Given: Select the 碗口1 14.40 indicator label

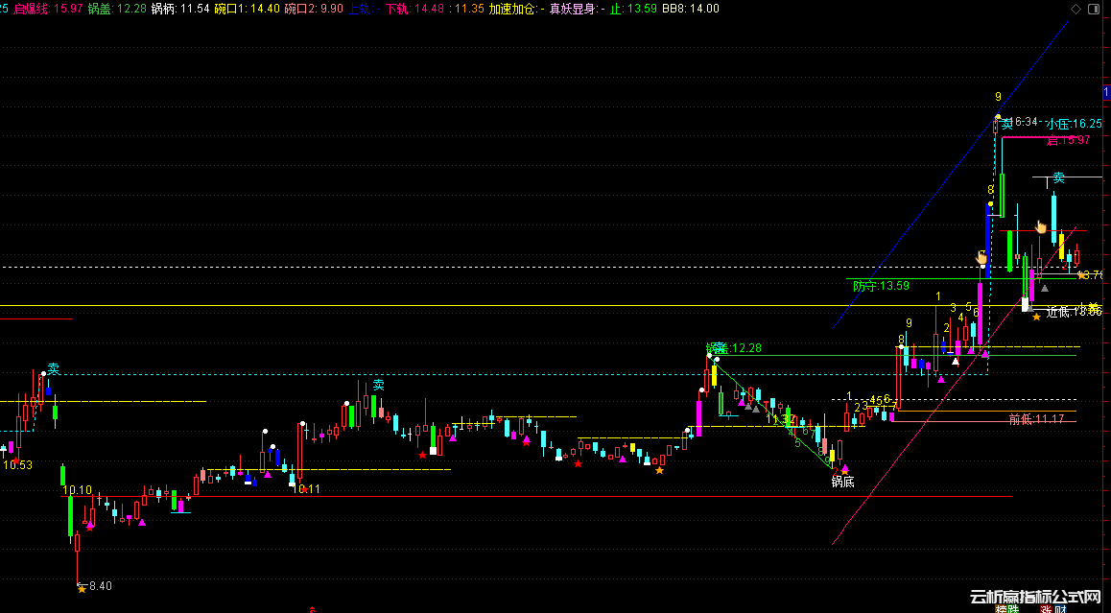Looking at the screenshot, I should click(x=247, y=9).
